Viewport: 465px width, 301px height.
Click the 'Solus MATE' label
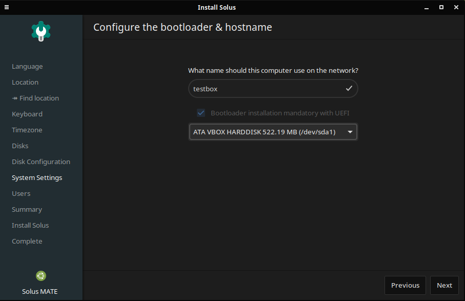pos(40,291)
